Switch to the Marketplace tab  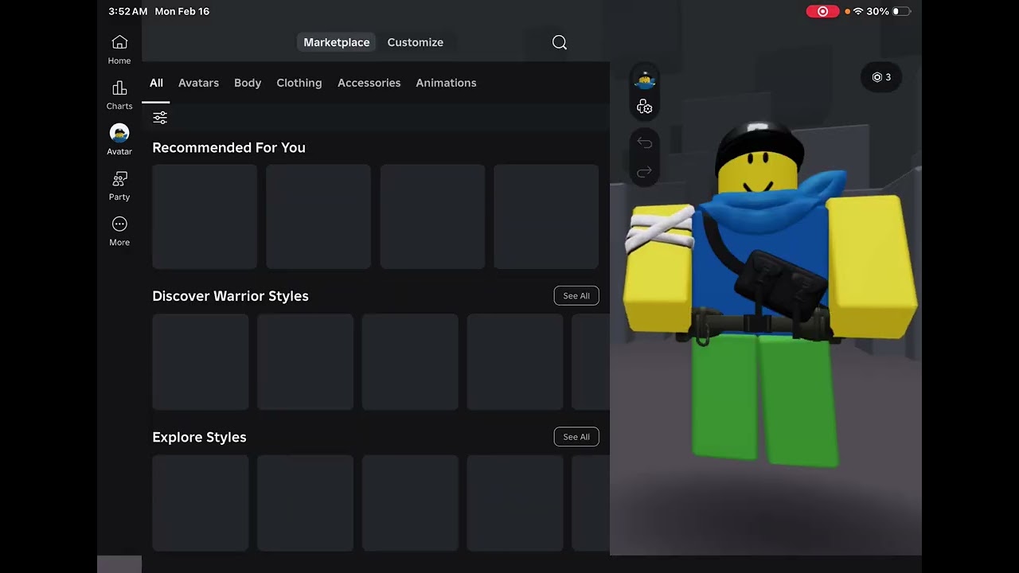click(x=337, y=42)
